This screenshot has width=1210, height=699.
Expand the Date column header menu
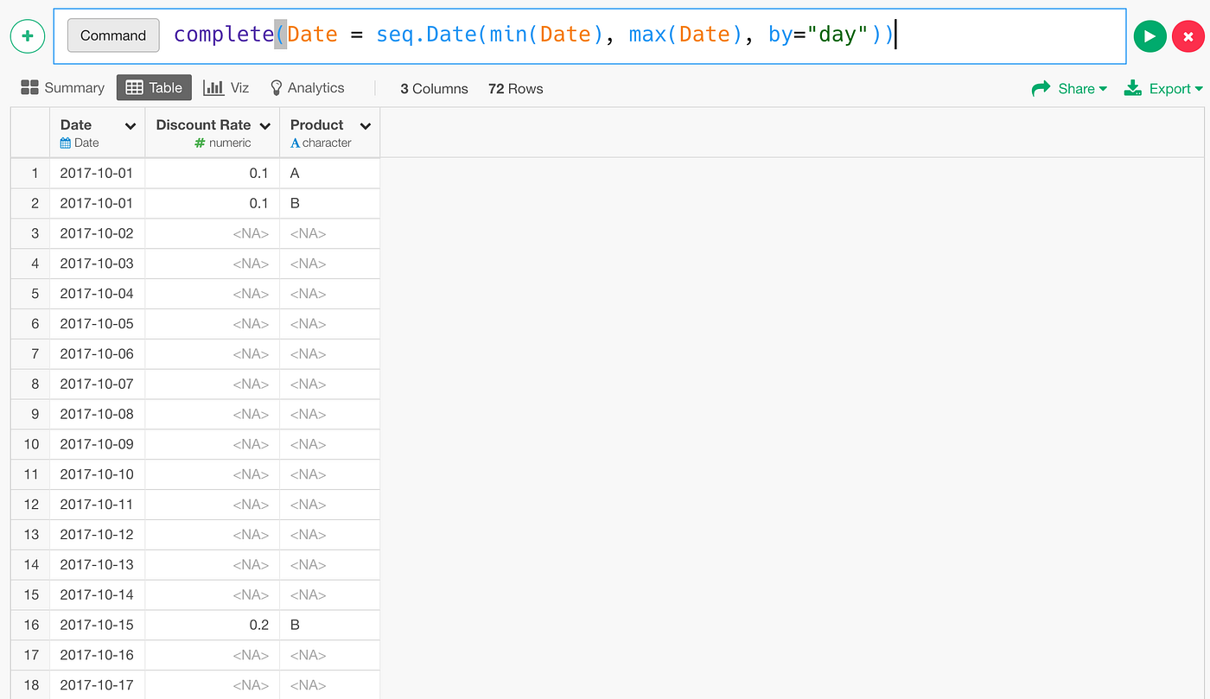(x=131, y=126)
